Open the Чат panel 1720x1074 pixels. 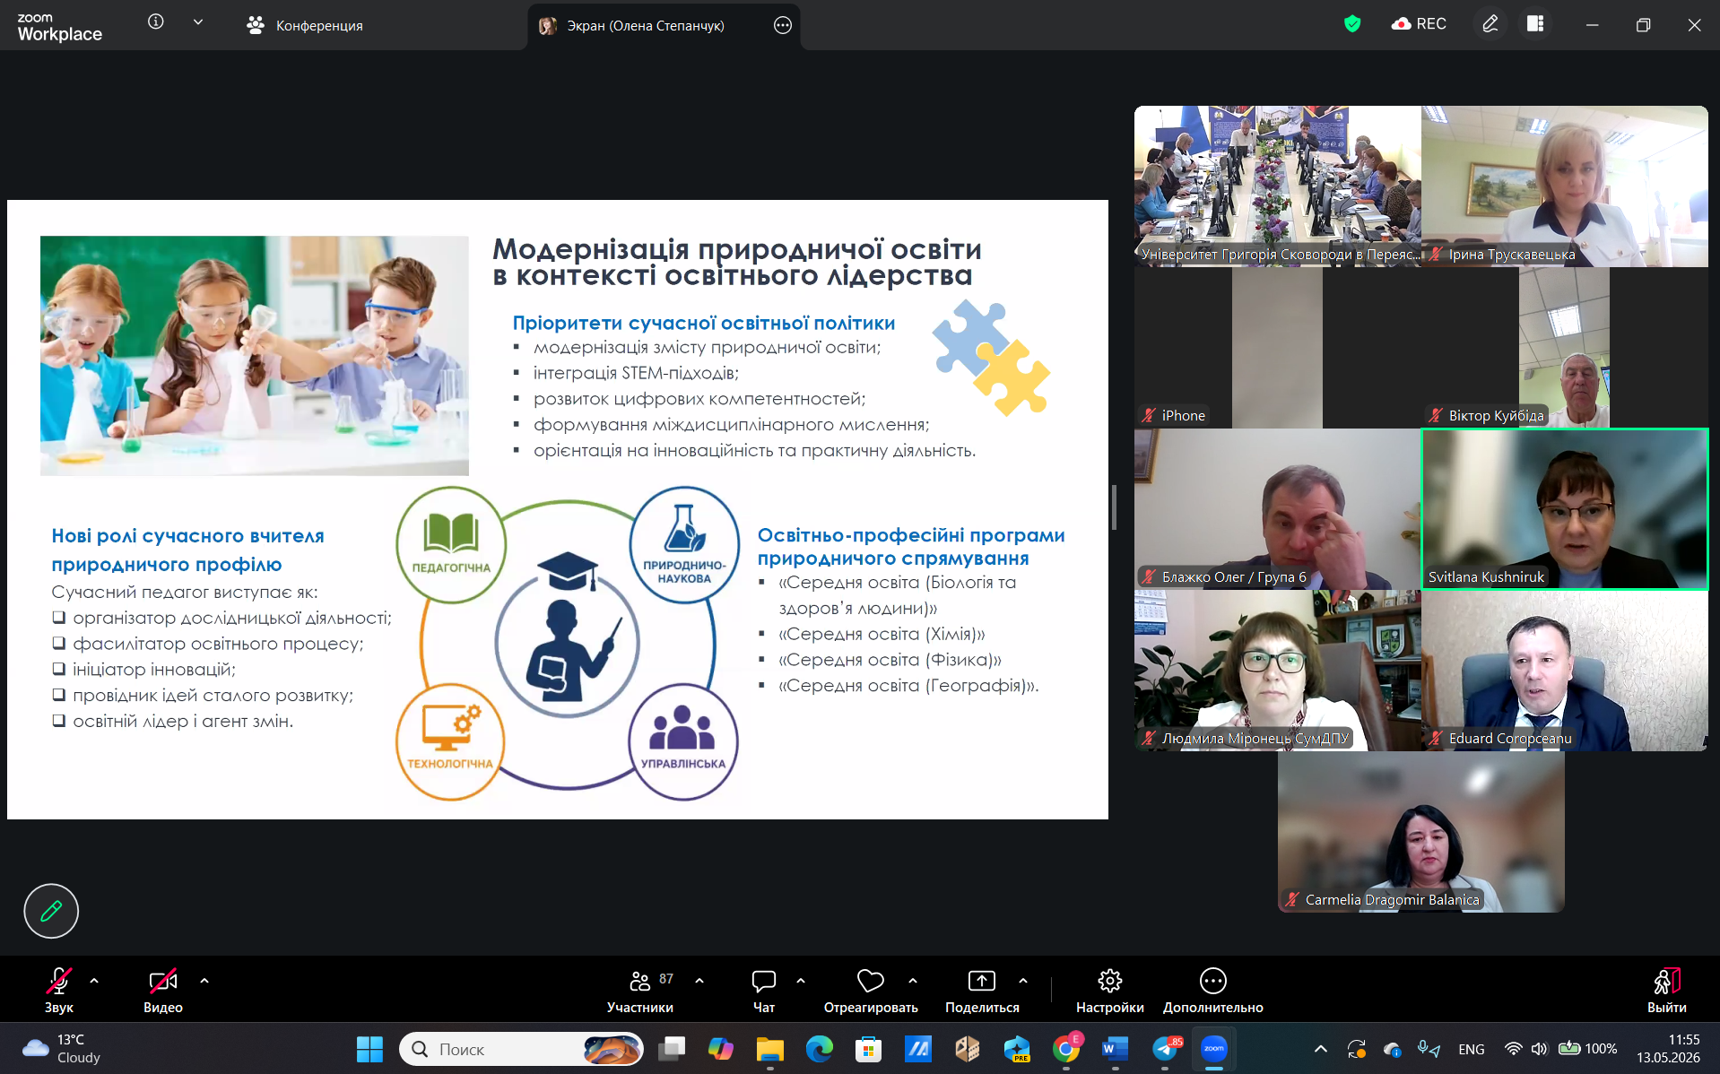(x=764, y=990)
